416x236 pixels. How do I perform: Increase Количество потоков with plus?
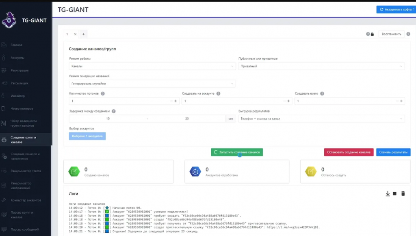tap(175, 101)
